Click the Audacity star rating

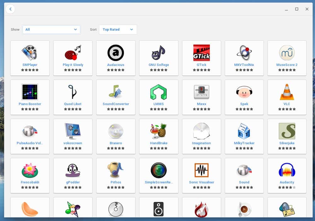(287, 188)
